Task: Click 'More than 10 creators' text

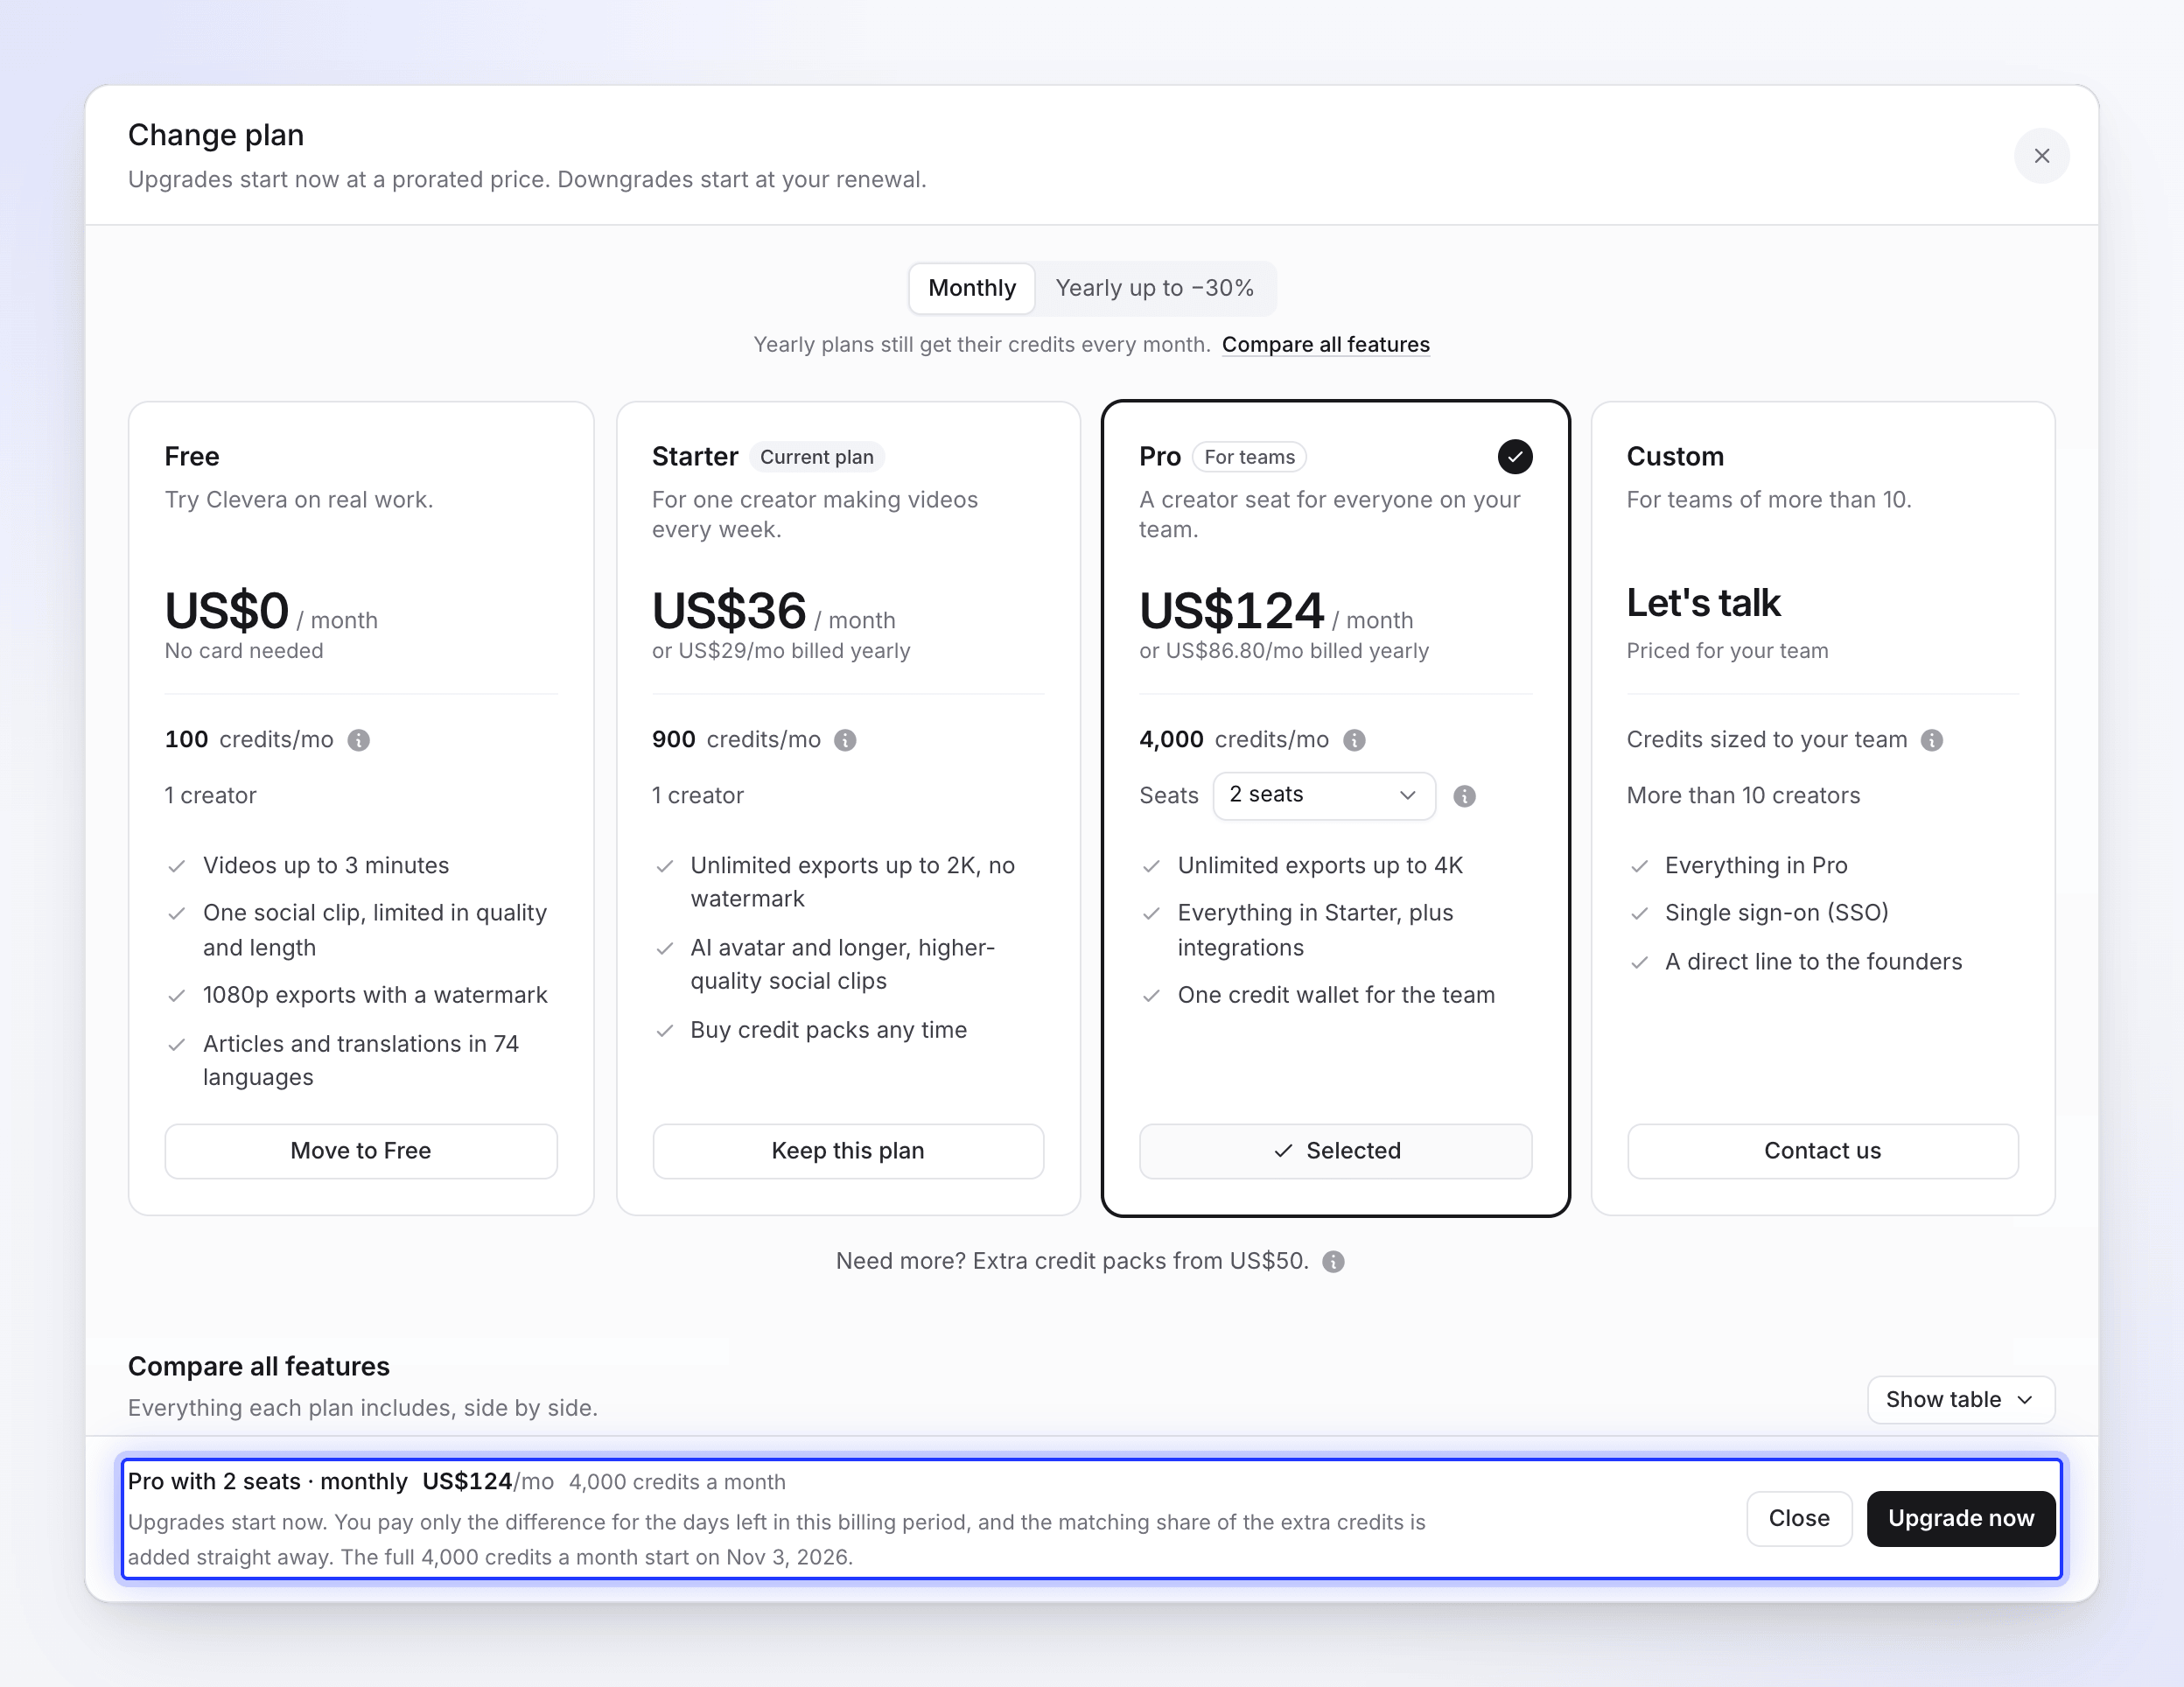Action: click(x=1743, y=796)
